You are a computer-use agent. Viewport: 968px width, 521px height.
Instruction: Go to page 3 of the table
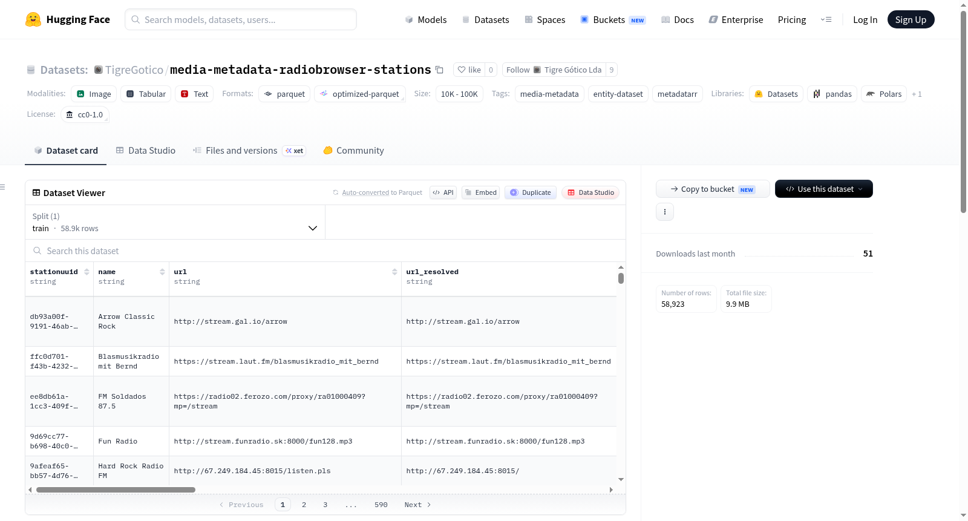[x=325, y=505]
